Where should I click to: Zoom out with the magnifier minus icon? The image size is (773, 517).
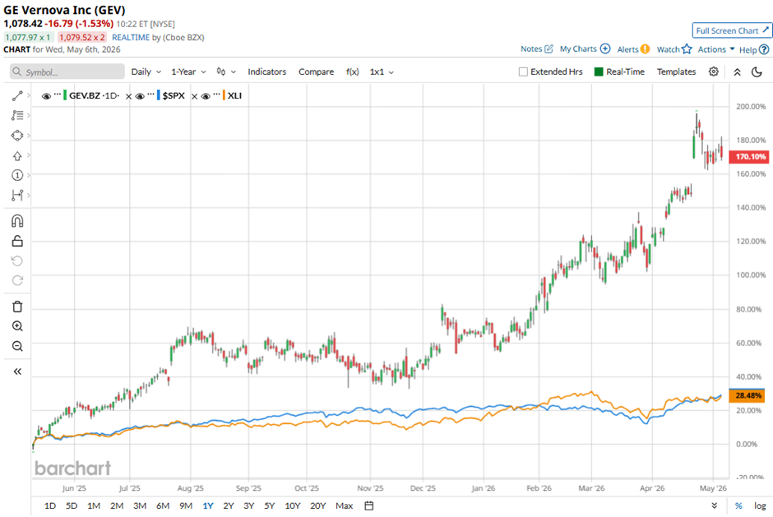[17, 346]
